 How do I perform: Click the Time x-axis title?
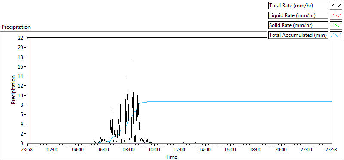click(171, 157)
